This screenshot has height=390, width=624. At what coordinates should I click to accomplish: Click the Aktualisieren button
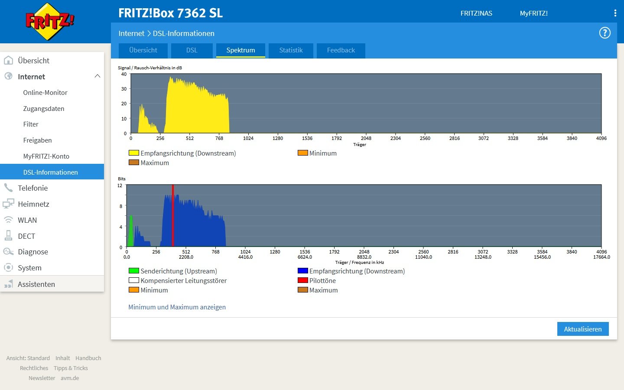(583, 329)
